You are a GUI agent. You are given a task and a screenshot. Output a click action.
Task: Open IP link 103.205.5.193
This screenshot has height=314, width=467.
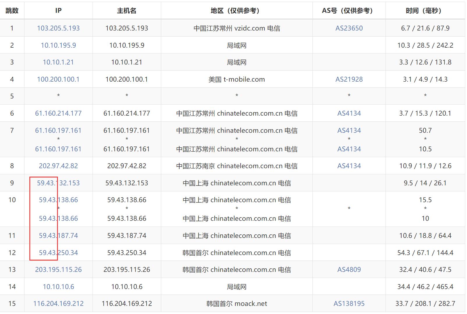click(x=58, y=28)
